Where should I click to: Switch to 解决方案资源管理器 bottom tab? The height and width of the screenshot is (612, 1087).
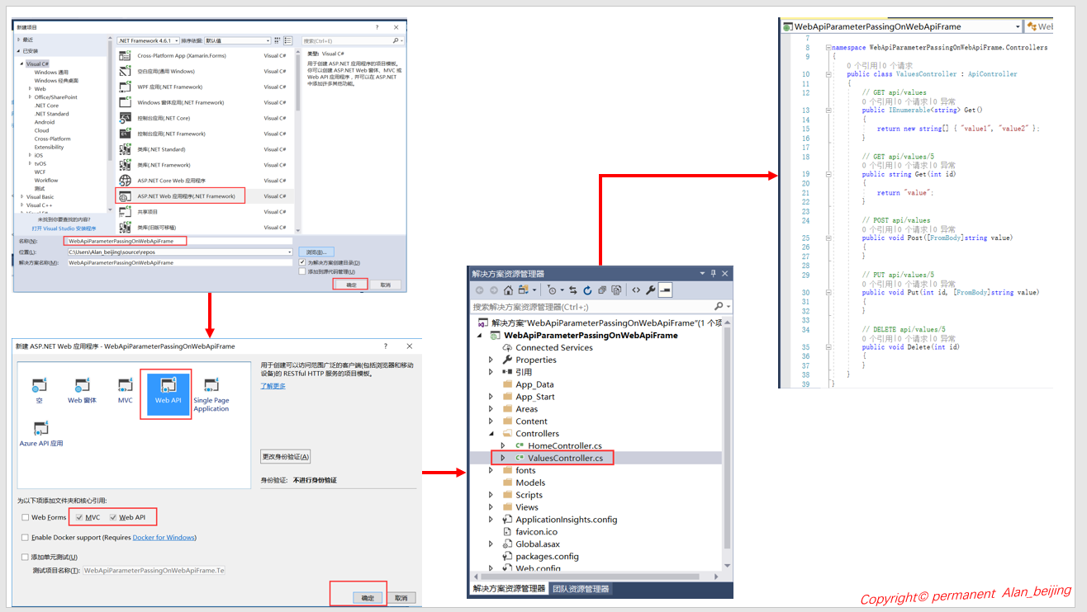pos(509,589)
